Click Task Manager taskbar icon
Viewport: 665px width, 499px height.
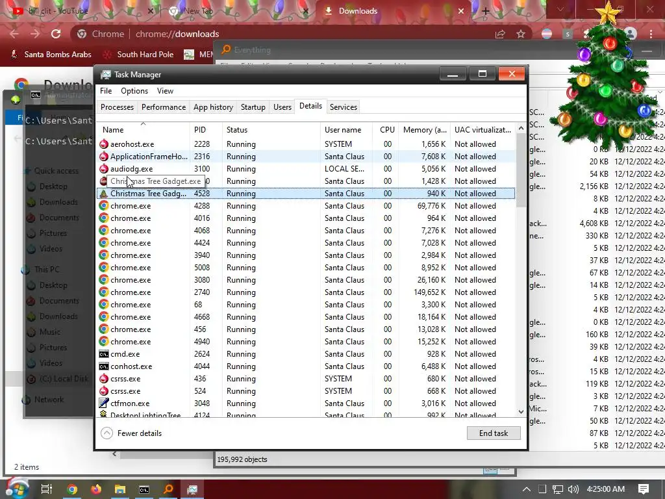(x=192, y=489)
